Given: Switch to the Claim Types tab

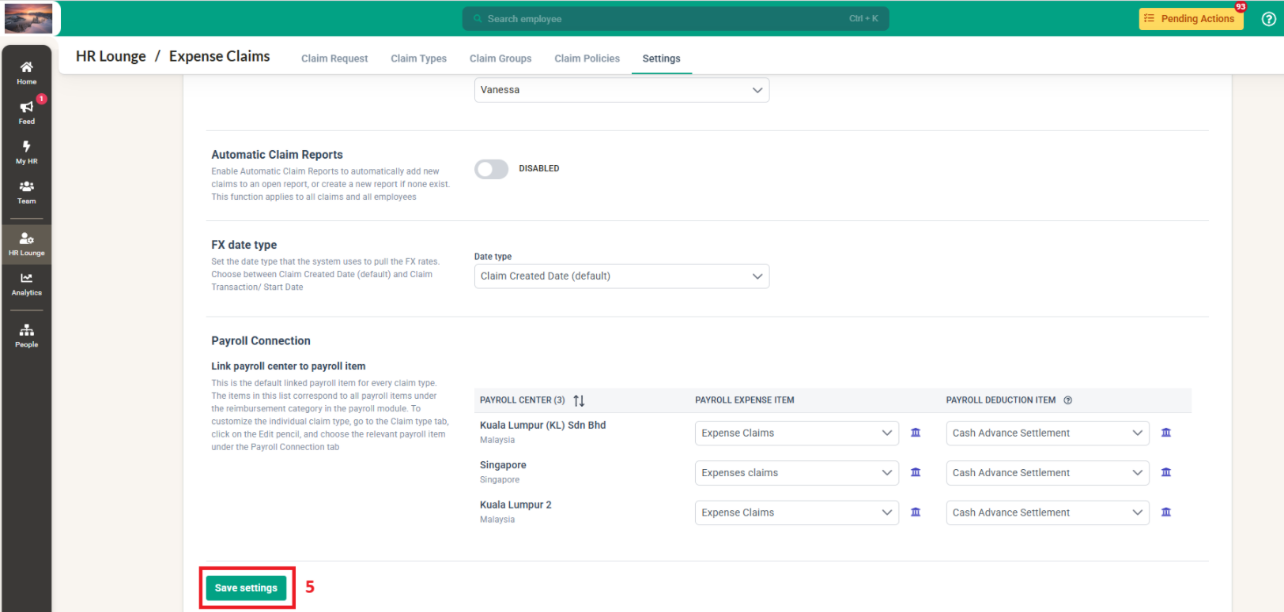Looking at the screenshot, I should [418, 58].
